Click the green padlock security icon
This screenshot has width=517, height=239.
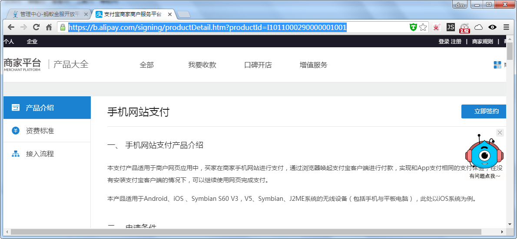(x=63, y=27)
